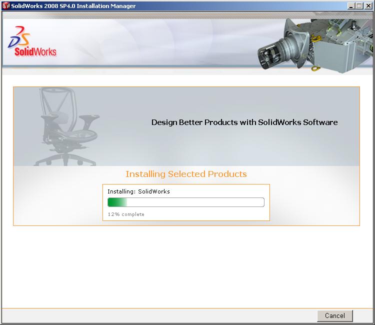This screenshot has height=325, width=375.
Task: Maximize the Installation Manager window
Action: (x=359, y=6)
